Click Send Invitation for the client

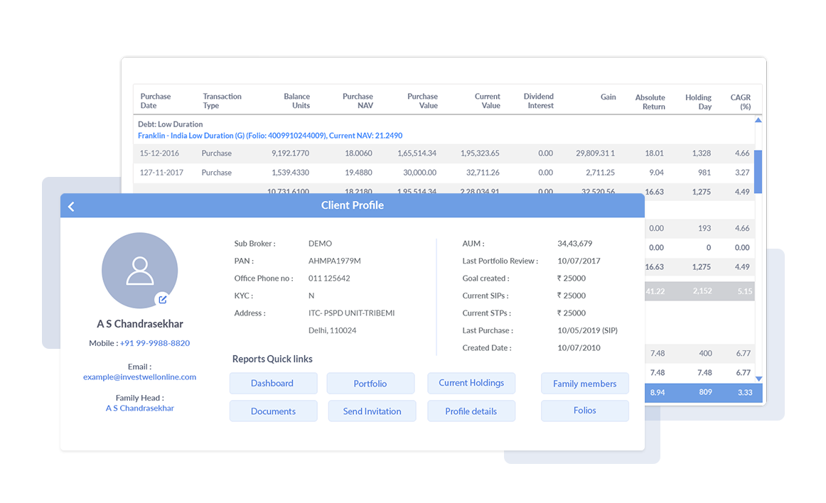click(372, 411)
